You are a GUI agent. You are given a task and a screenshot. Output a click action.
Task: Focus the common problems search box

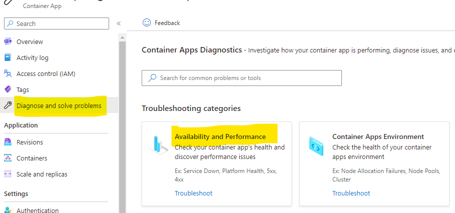[x=241, y=77]
